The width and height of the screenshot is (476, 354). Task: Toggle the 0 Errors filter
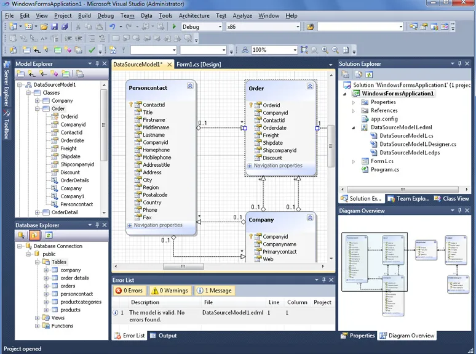click(x=129, y=291)
